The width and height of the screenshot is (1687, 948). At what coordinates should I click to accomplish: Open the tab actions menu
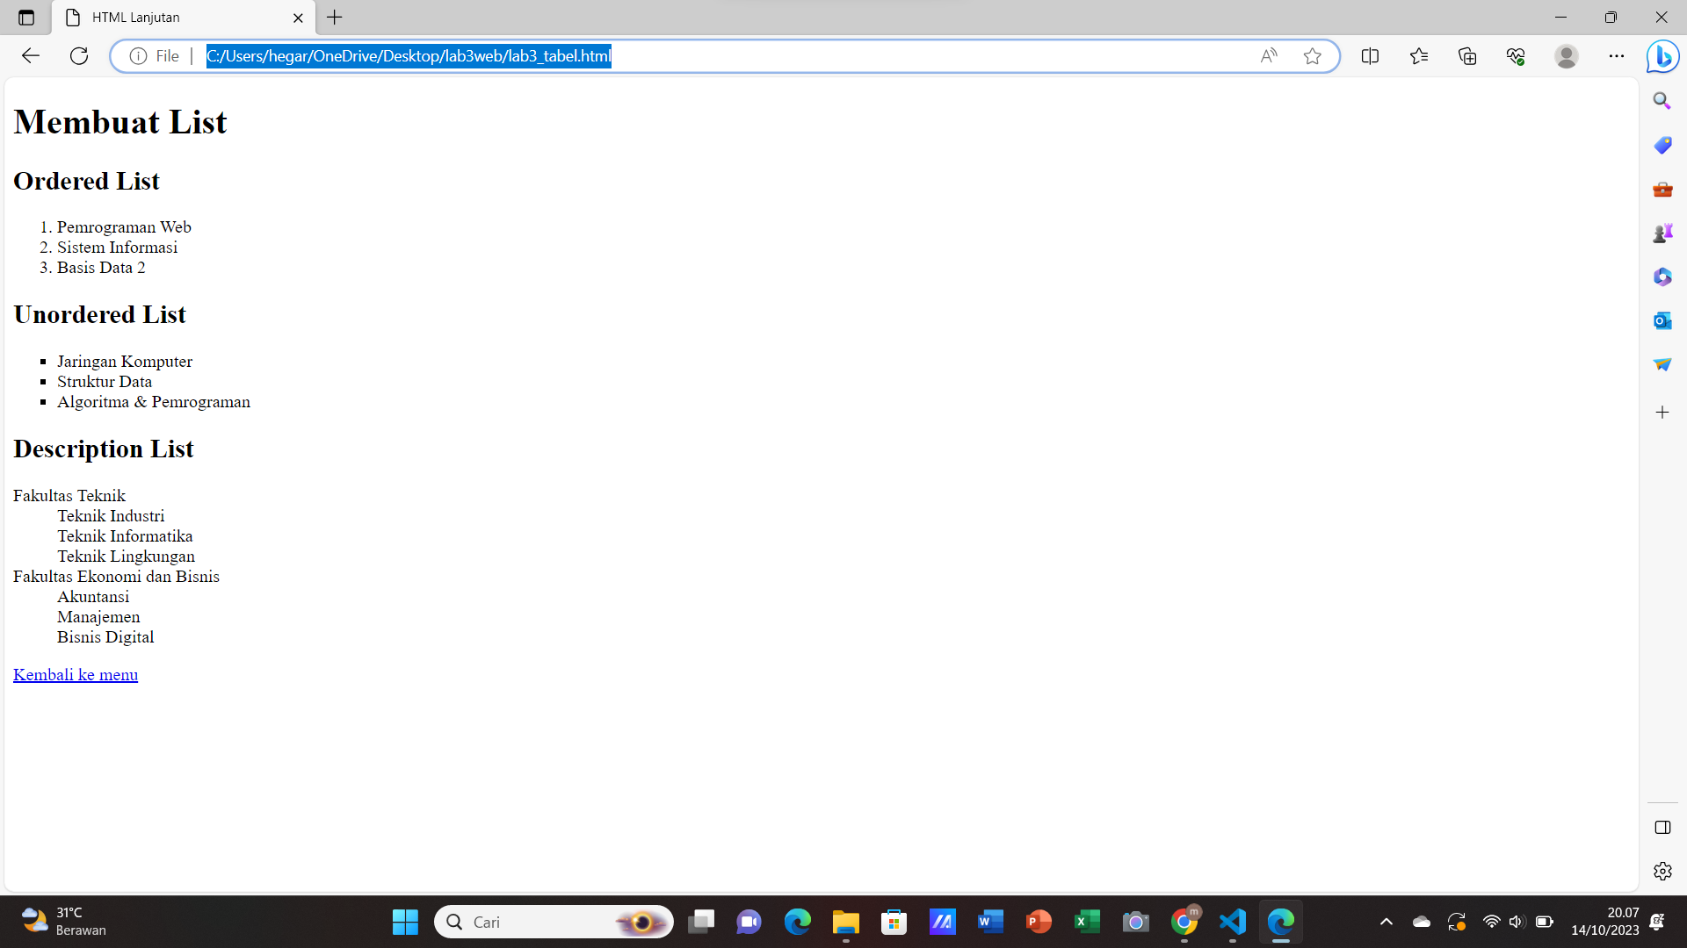pos(25,17)
